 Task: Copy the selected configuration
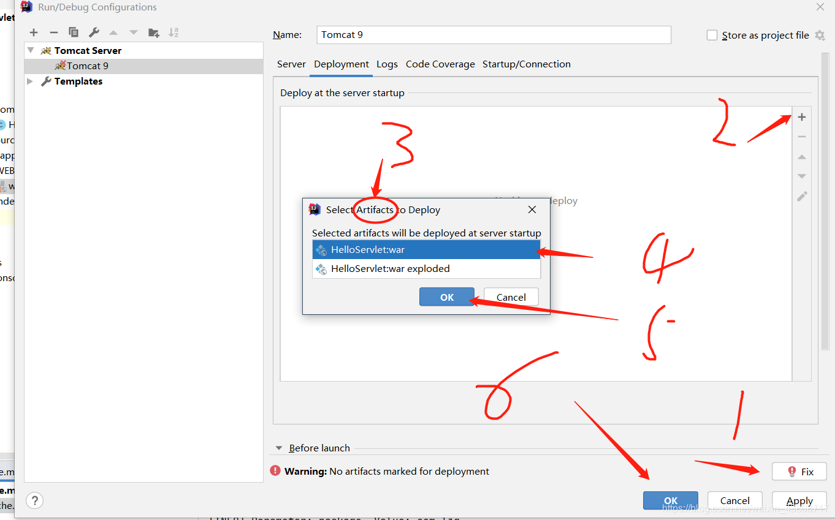pos(74,32)
